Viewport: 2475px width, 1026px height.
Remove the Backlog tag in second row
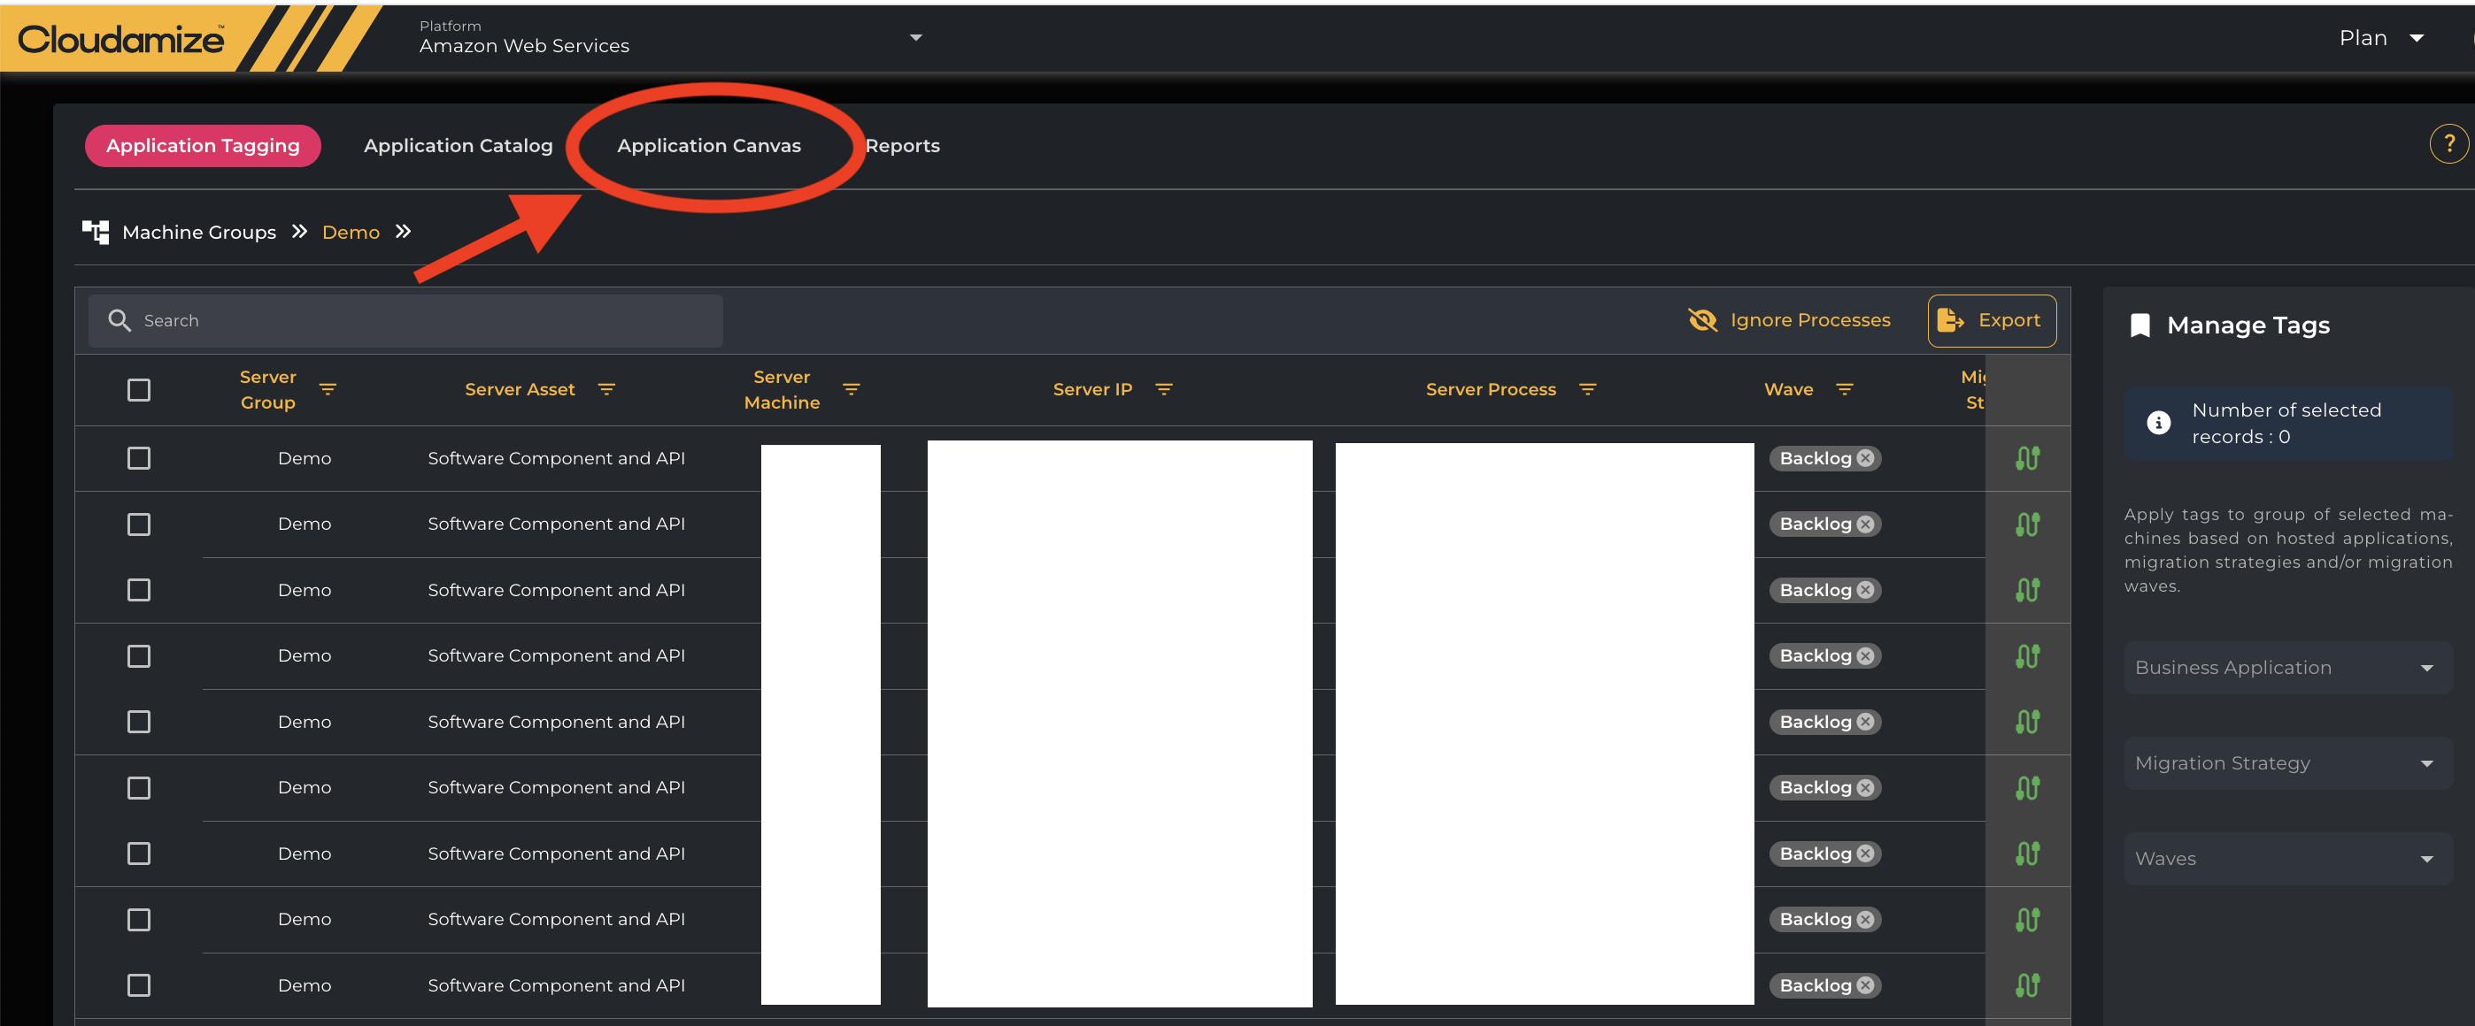tap(1865, 524)
